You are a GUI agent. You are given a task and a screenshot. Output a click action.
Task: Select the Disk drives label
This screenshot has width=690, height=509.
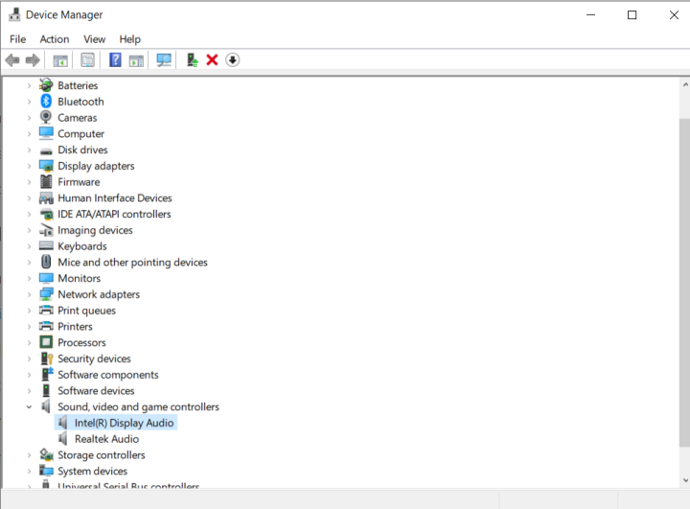(x=82, y=150)
